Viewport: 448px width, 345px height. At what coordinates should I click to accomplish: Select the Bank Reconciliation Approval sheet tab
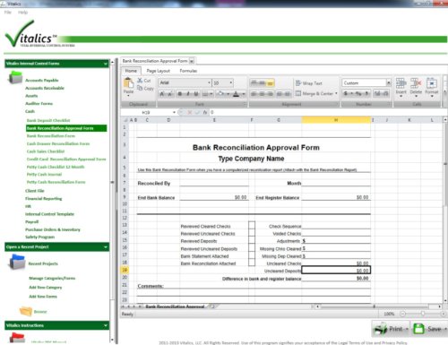coord(175,306)
